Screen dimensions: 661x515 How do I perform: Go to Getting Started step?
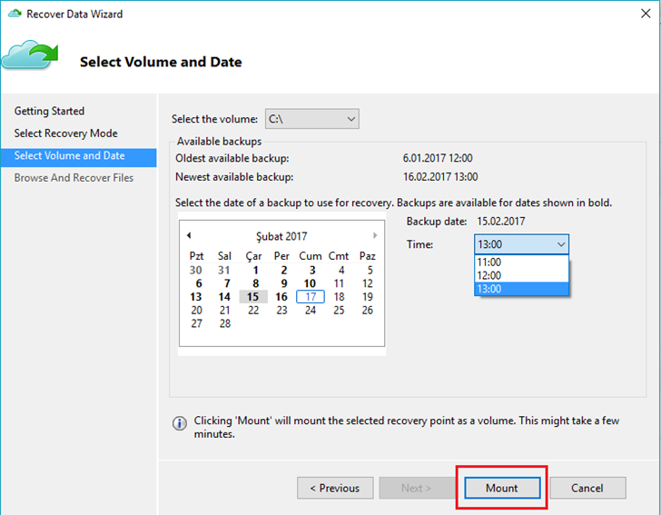coord(49,111)
